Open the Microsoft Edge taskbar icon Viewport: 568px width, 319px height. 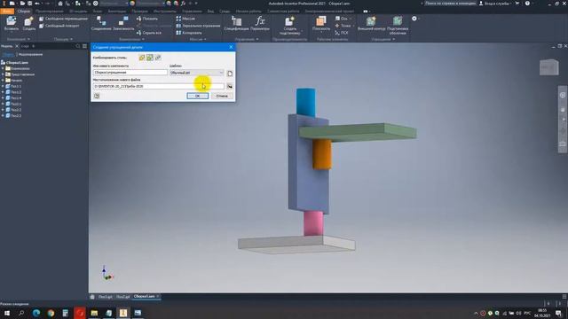tap(36, 313)
